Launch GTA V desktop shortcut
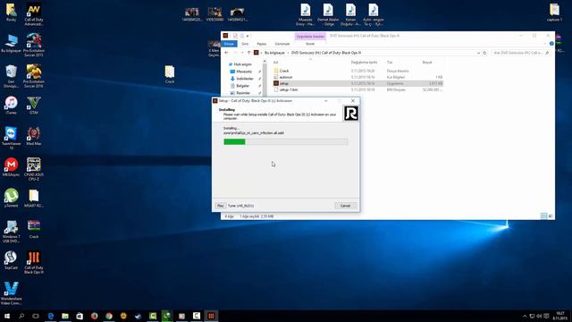The image size is (572, 322). pos(34,106)
